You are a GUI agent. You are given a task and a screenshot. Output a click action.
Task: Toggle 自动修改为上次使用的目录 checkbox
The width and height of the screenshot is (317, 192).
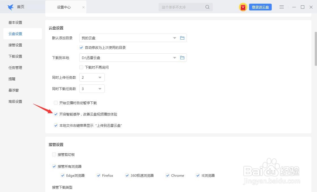click(81, 48)
